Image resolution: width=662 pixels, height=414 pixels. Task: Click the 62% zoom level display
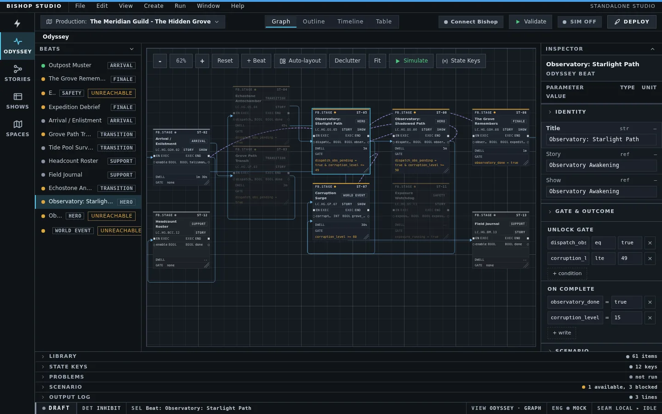(181, 61)
